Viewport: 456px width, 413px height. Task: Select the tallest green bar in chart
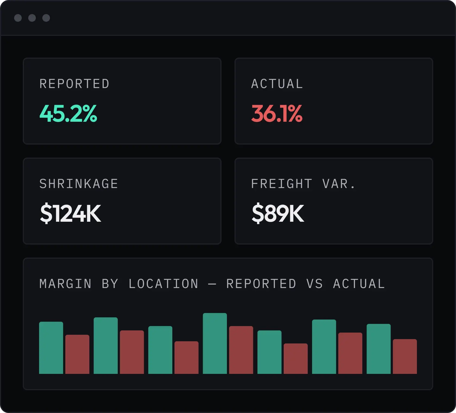(215, 343)
